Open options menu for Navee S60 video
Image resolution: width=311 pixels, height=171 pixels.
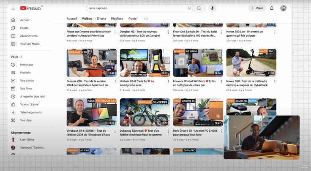[275, 81]
